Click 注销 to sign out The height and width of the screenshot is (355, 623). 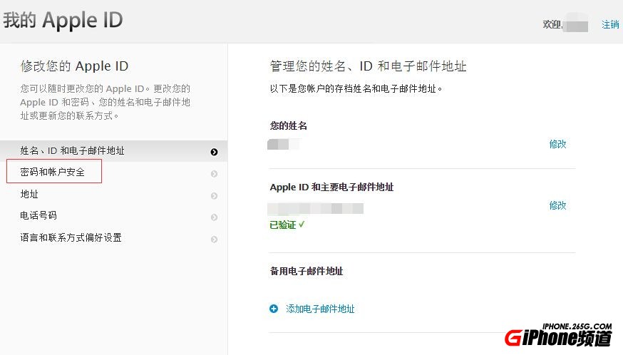610,24
